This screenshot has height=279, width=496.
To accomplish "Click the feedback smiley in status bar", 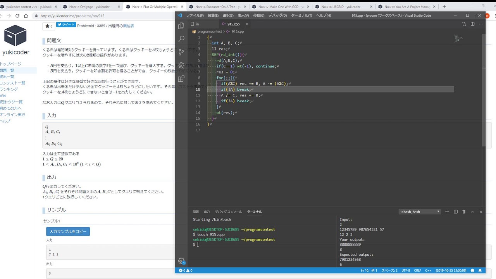I will point(473,270).
